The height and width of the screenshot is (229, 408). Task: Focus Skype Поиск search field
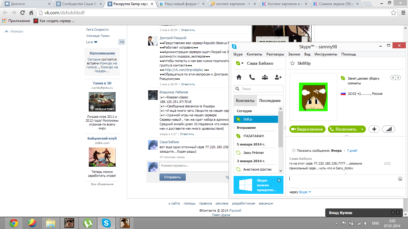(258, 89)
